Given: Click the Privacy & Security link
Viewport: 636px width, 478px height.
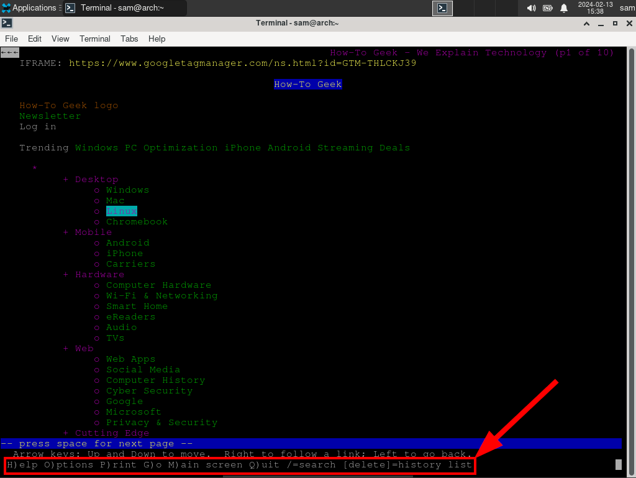Looking at the screenshot, I should click(x=162, y=423).
